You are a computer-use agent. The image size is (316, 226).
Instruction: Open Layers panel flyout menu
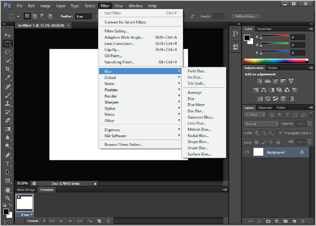(311, 108)
